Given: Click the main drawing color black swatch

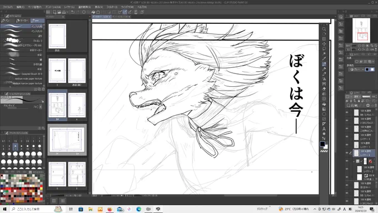Looking at the screenshot, I should point(322,144).
